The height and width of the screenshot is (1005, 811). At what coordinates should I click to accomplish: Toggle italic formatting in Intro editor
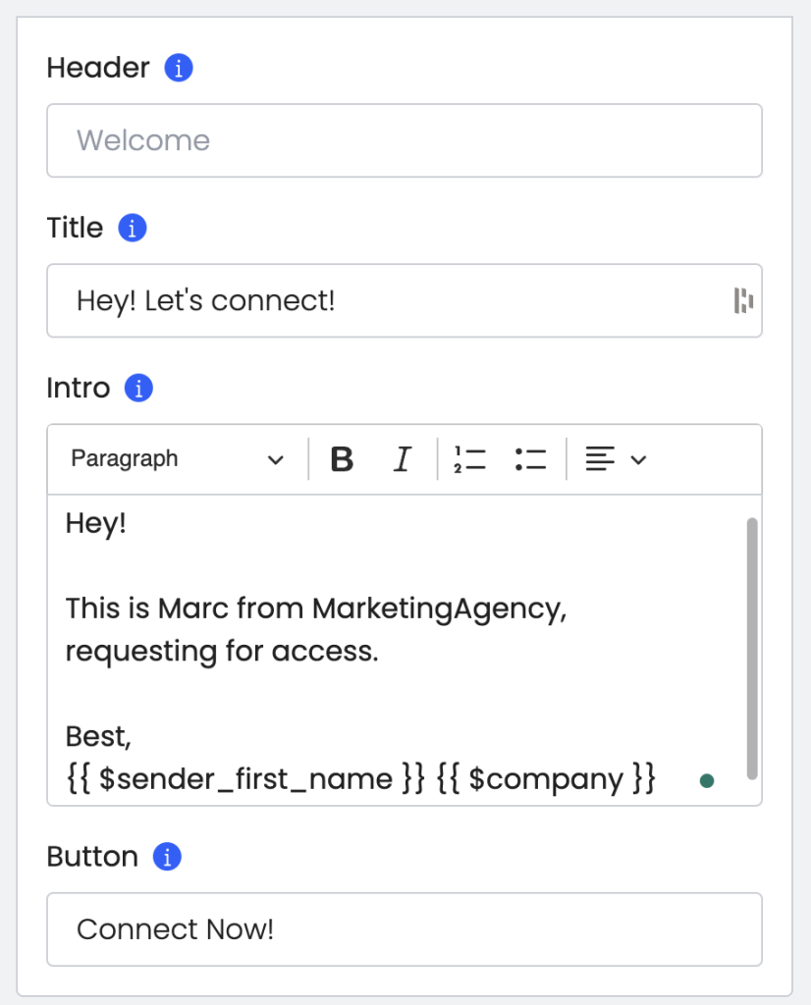point(402,459)
